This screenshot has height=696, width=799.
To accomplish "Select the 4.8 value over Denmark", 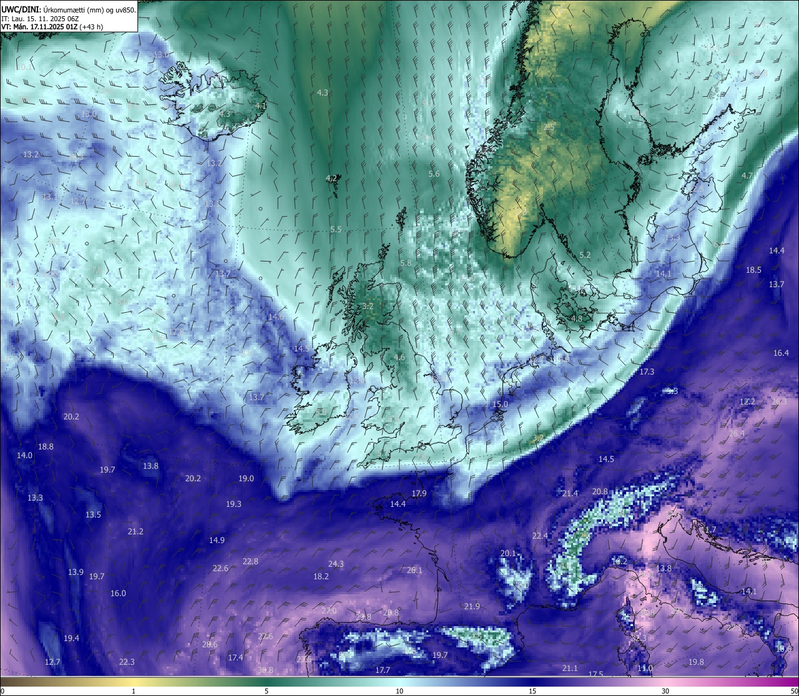I will [577, 318].
